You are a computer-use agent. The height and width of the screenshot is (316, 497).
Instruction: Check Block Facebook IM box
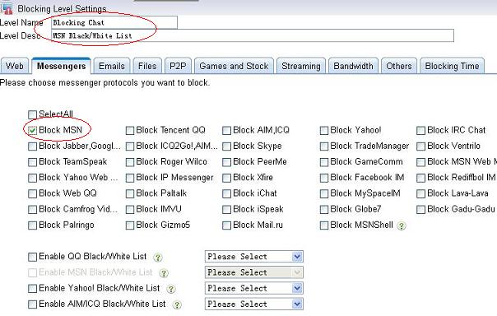pos(323,178)
